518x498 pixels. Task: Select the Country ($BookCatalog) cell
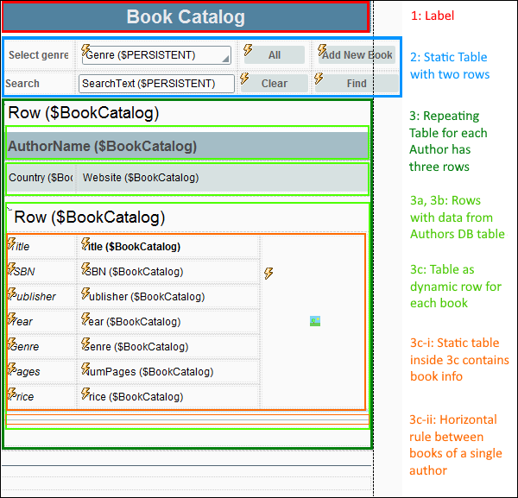pyautogui.click(x=41, y=178)
